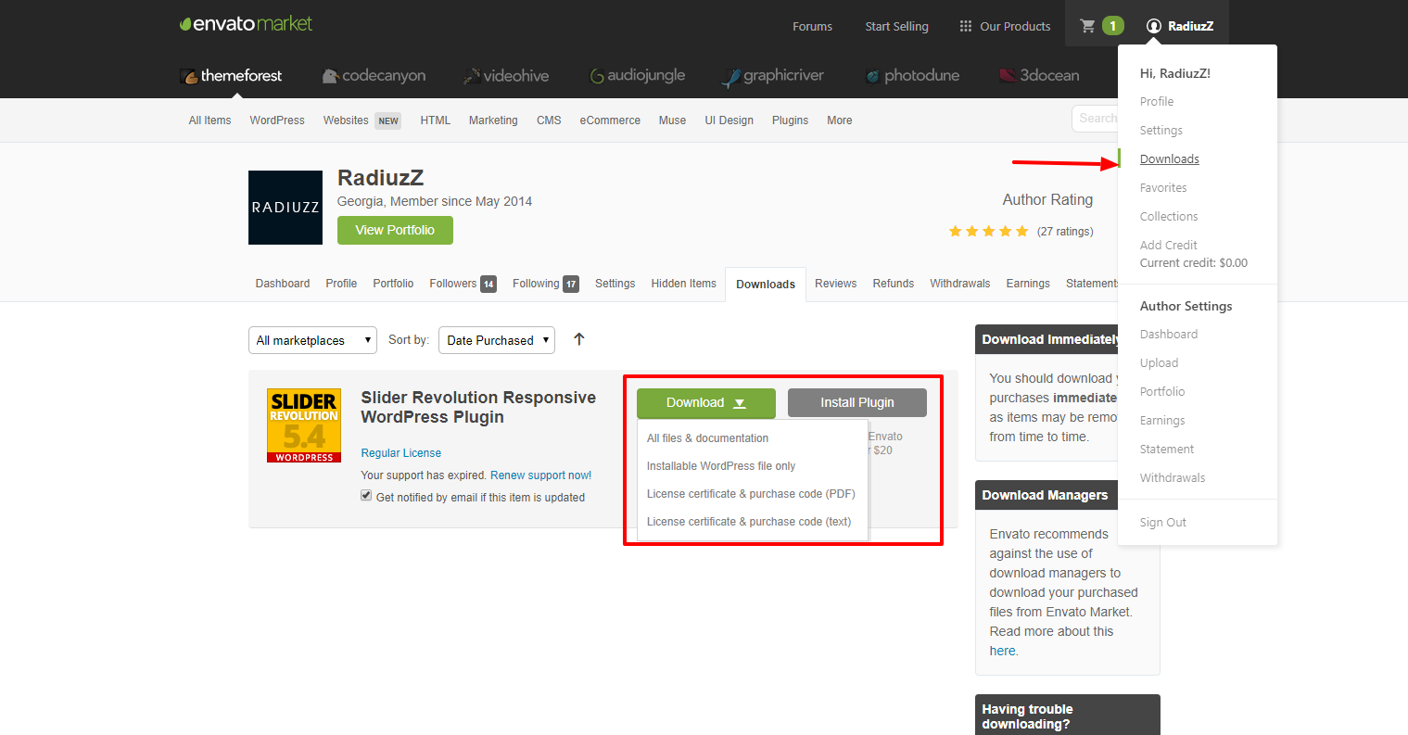
Task: Choose Installable WordPress file only
Action: point(720,466)
